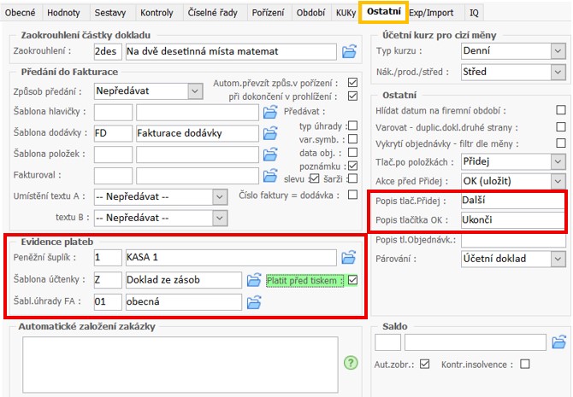
Task: Toggle Platit před tiskem checkbox
Action: pos(352,279)
